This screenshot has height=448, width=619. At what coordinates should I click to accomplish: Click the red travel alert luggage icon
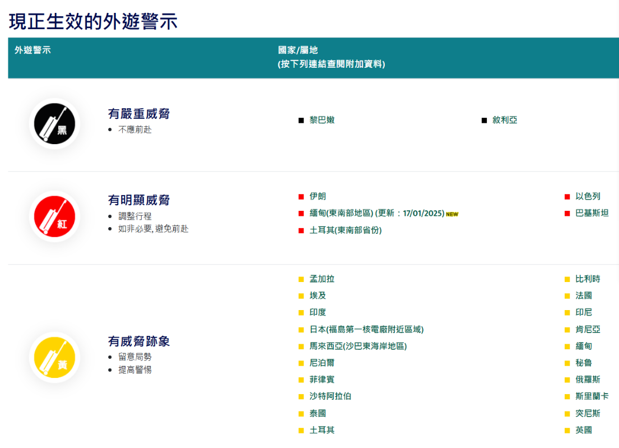[54, 216]
